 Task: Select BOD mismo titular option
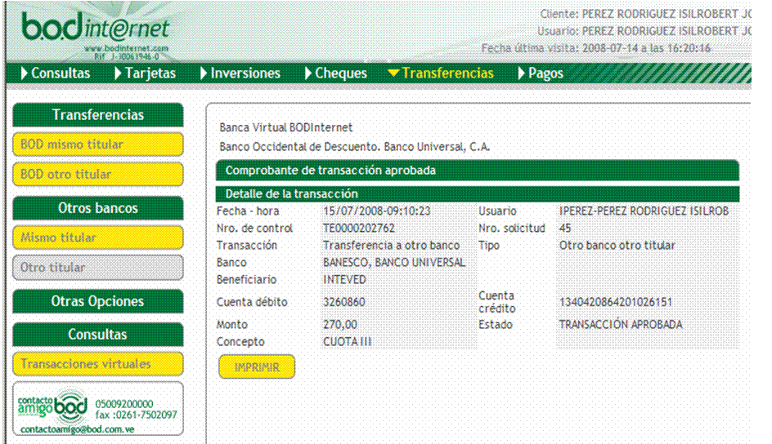98,144
